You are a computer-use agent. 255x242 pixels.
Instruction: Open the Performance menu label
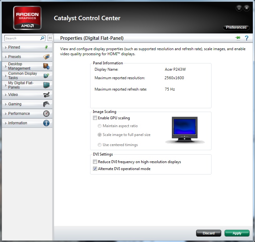click(19, 114)
